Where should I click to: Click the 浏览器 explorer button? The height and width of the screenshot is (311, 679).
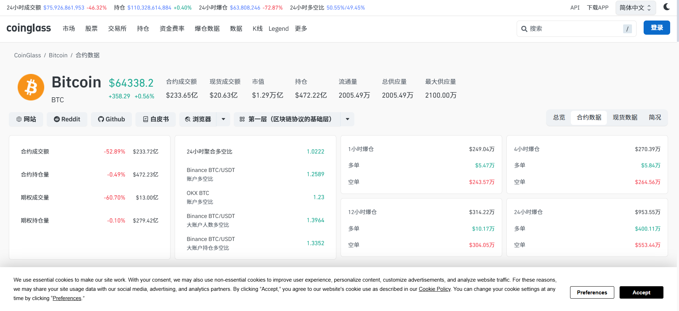[198, 119]
